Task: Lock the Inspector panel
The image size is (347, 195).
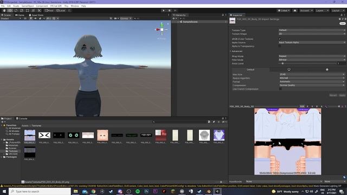Action: tap(341, 15)
